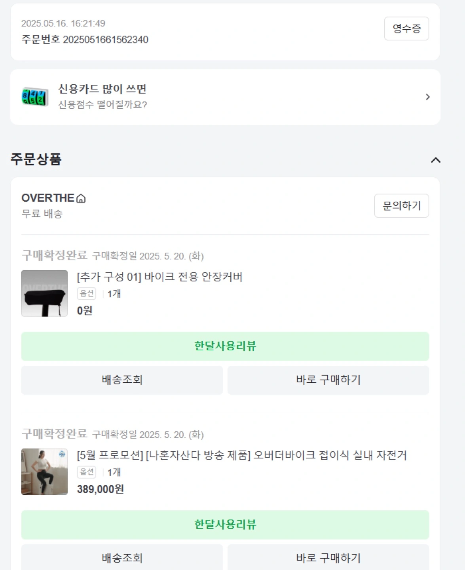Screen dimensions: 465x570
Task: Click the 옵션 tag on the 안장커버 item
Action: pyautogui.click(x=87, y=293)
